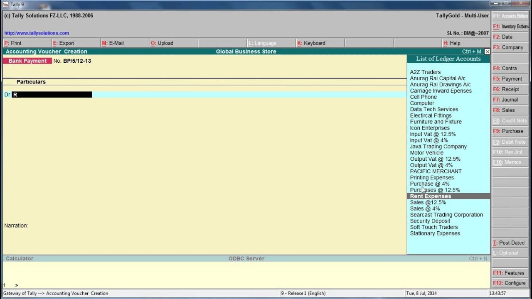Click F1 Inventory Buttons

click(x=510, y=26)
